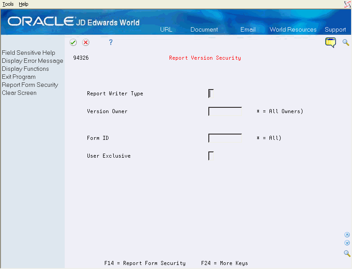Click the top-right magnifier search icon
This screenshot has width=352, height=269.
coord(346,42)
